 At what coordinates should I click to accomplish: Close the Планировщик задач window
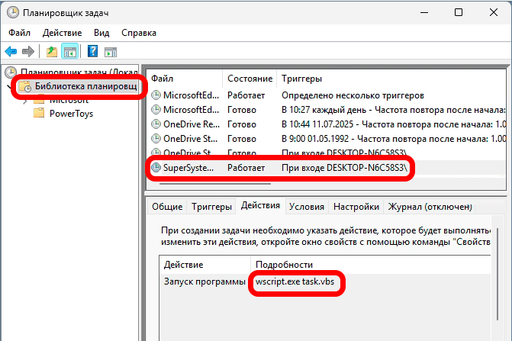[494, 13]
